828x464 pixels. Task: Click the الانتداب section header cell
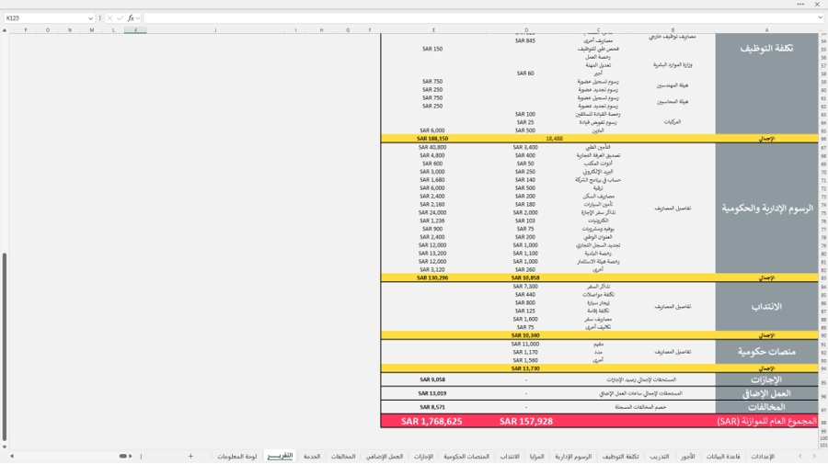tap(766, 306)
